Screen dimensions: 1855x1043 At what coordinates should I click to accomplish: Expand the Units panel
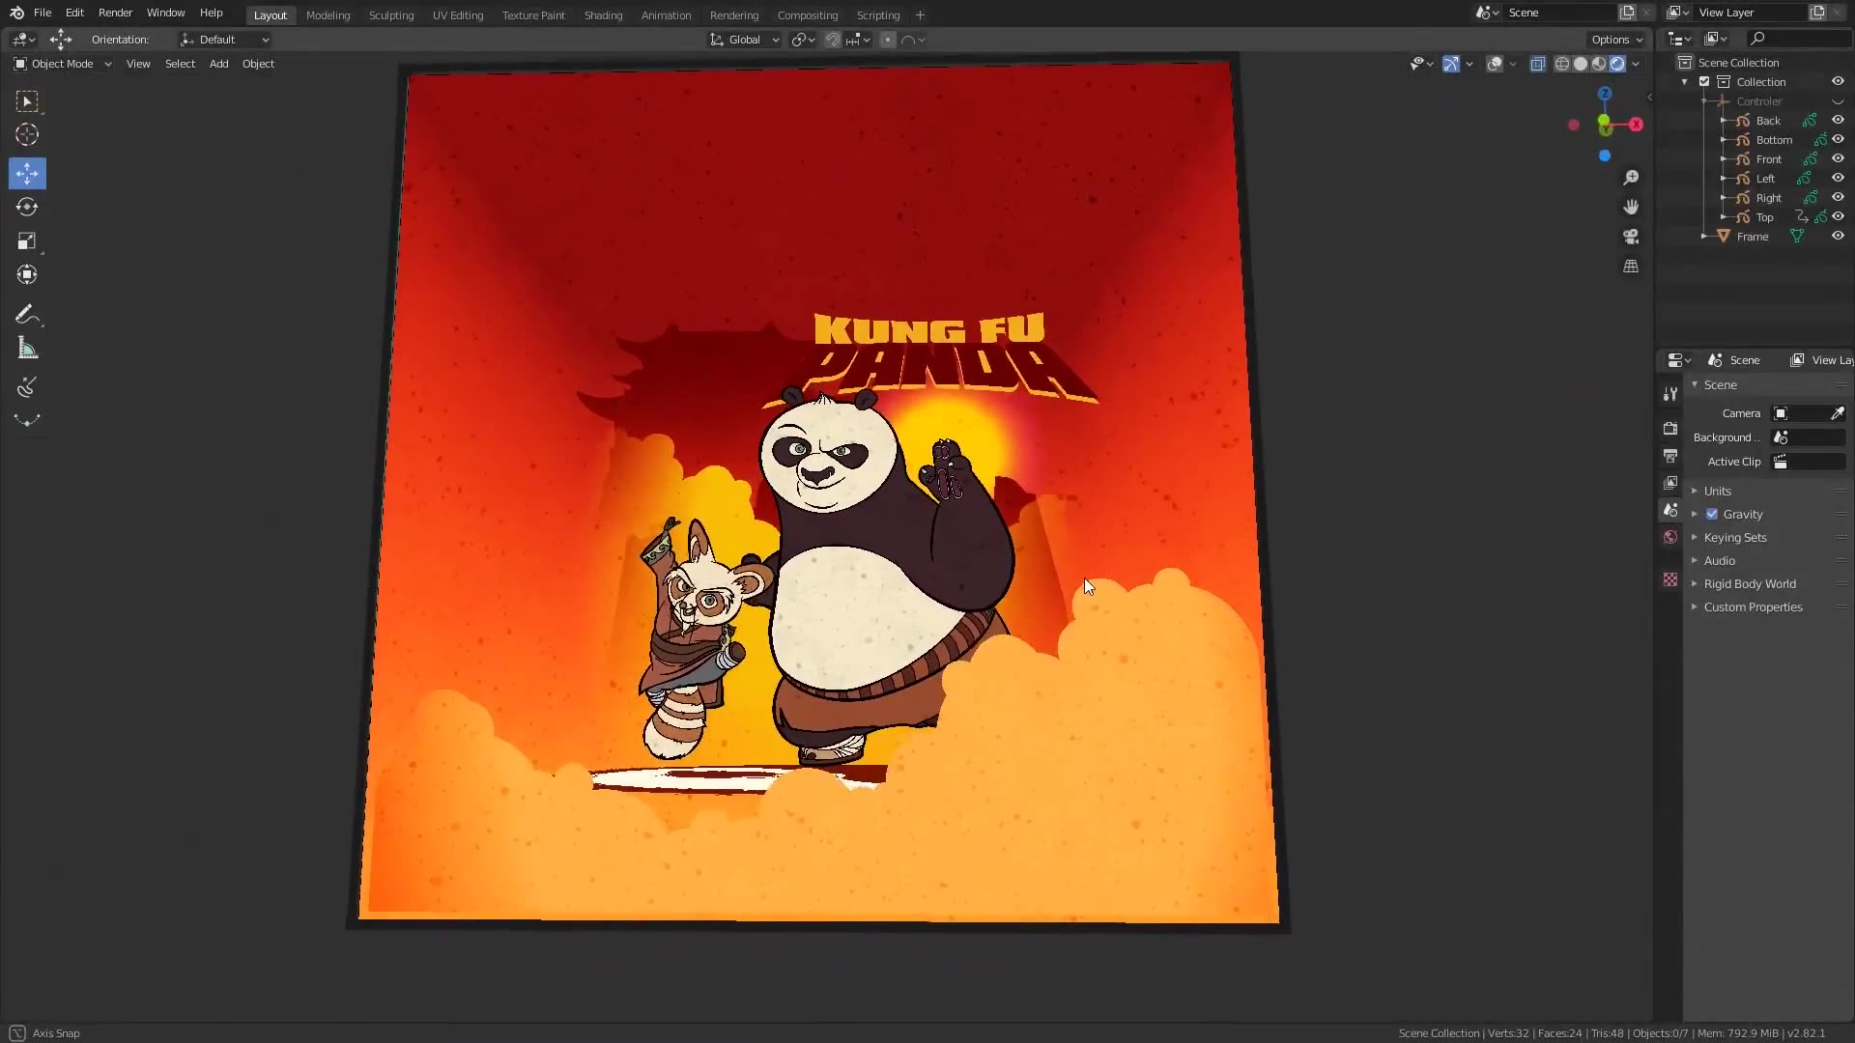click(x=1718, y=491)
